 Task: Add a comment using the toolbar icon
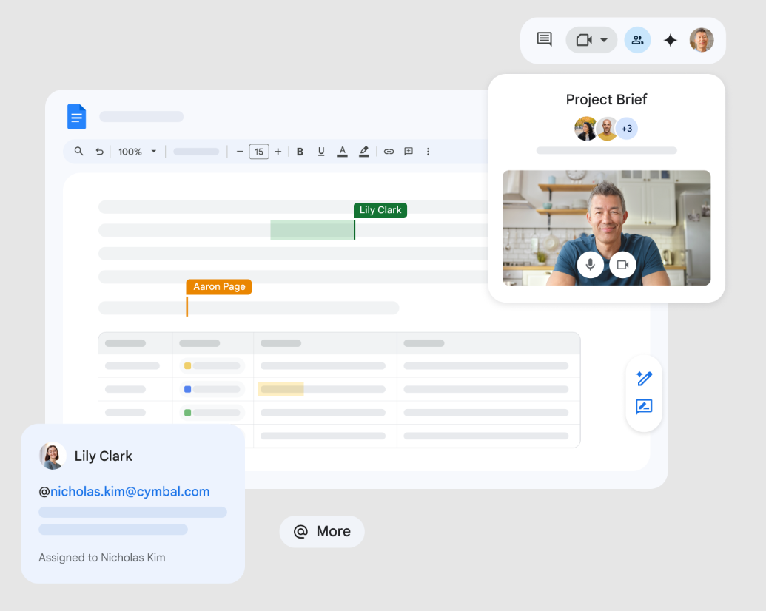pos(409,152)
